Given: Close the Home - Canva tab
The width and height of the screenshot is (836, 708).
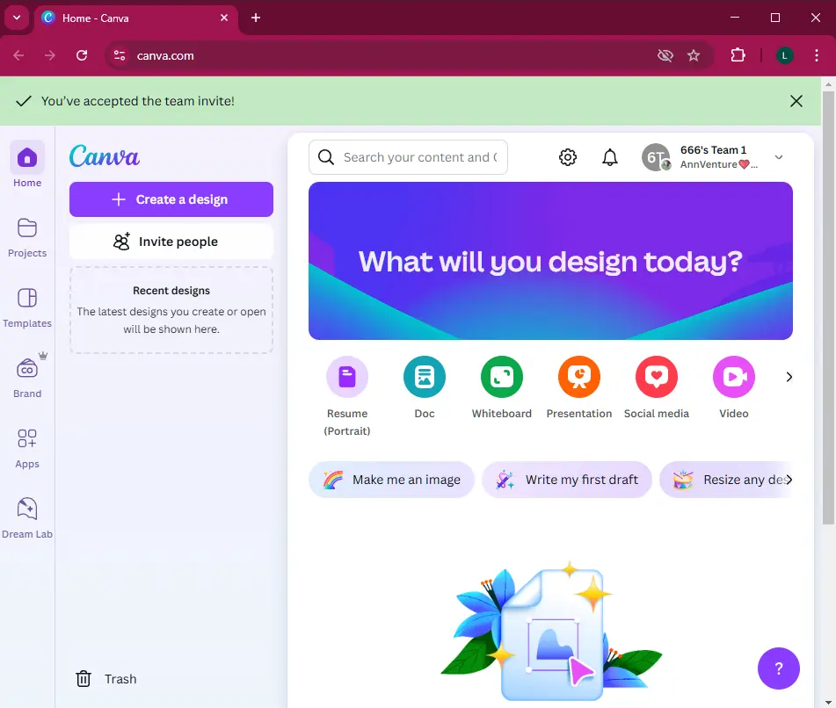Looking at the screenshot, I should pos(224,18).
